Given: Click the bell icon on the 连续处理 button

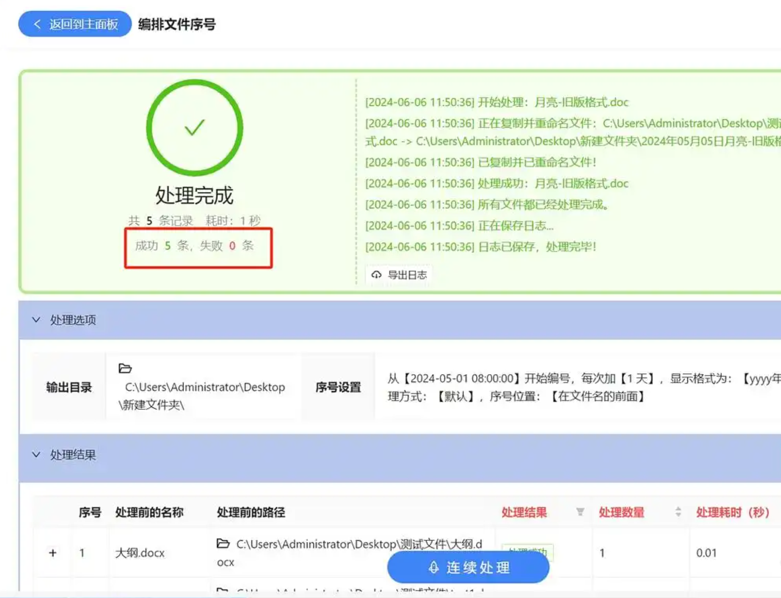Looking at the screenshot, I should tap(433, 567).
